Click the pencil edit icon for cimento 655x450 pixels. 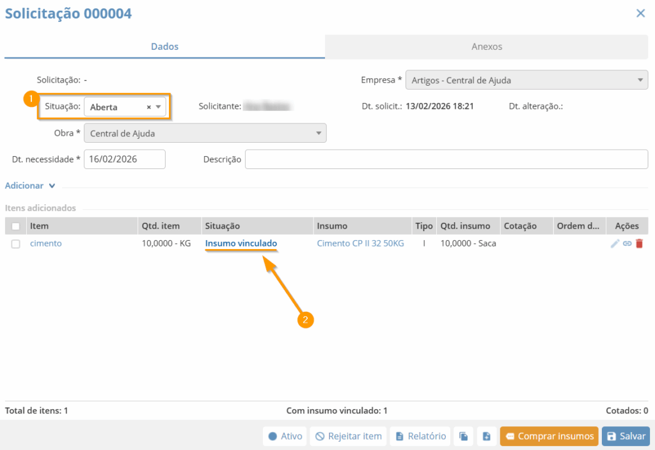pos(615,244)
